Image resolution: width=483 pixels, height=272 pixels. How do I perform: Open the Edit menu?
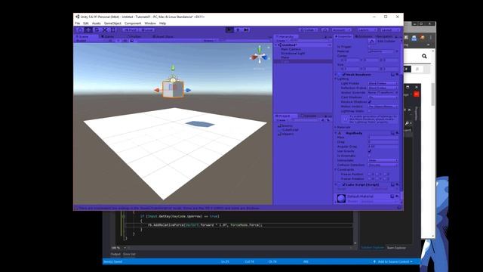pyautogui.click(x=86, y=23)
